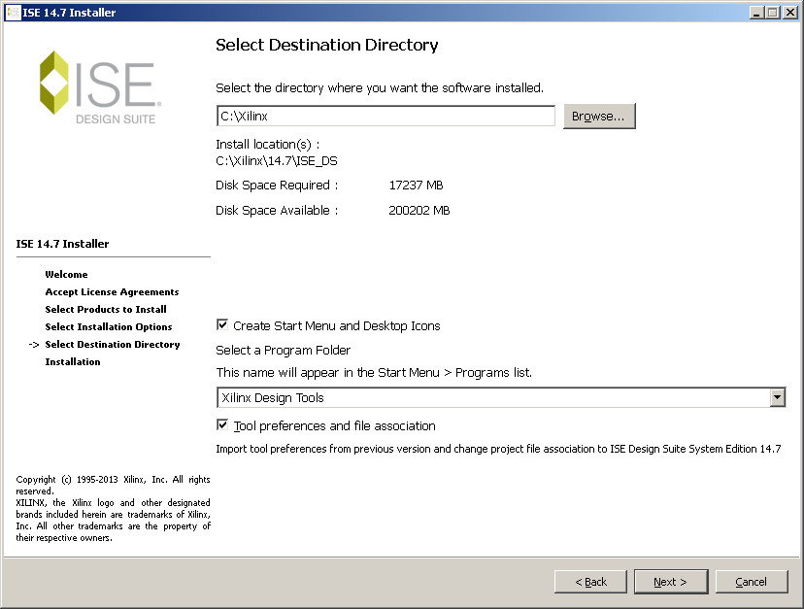Click the Start Menu Programs list hint text

(374, 372)
